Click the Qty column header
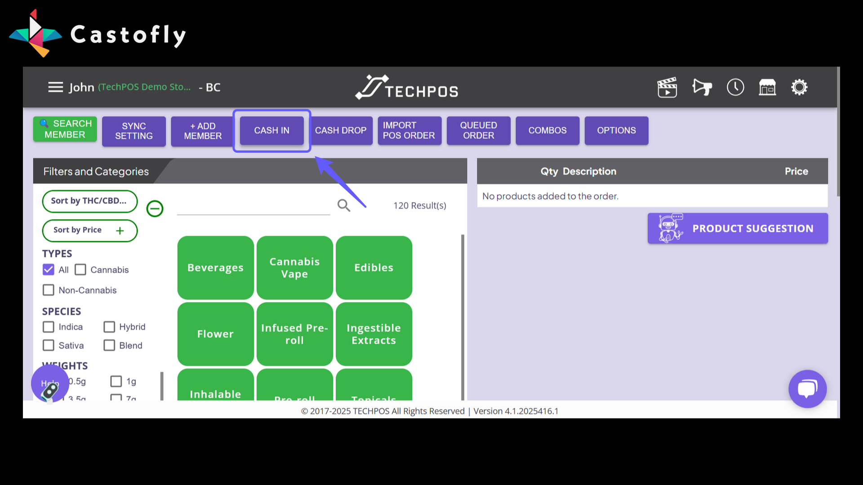The height and width of the screenshot is (485, 863). tap(549, 171)
